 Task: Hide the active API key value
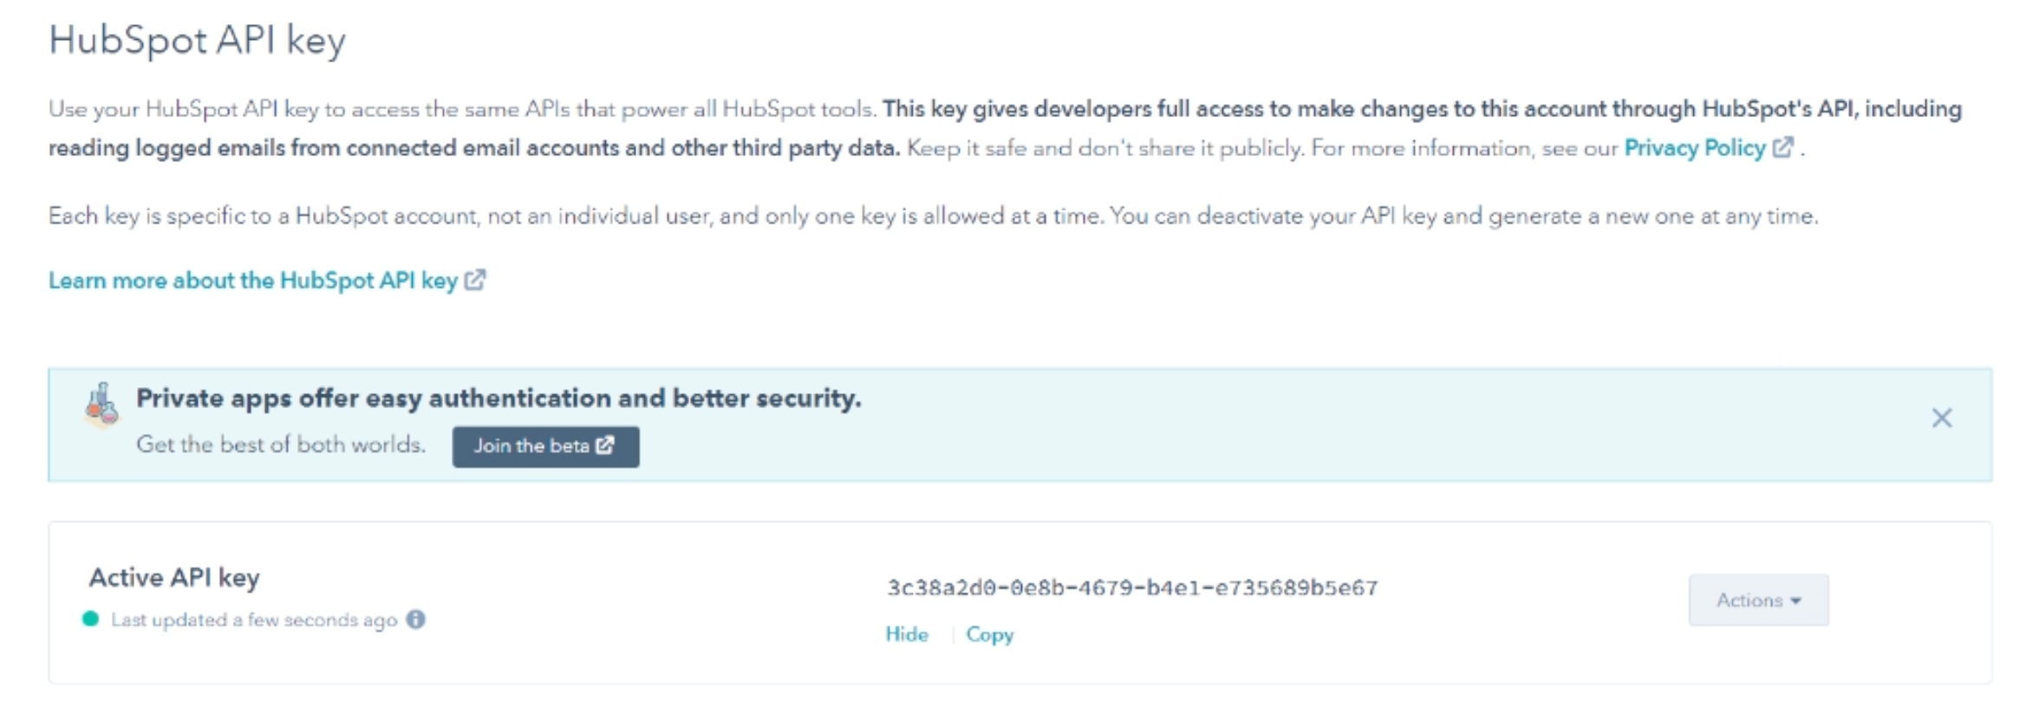tap(907, 634)
